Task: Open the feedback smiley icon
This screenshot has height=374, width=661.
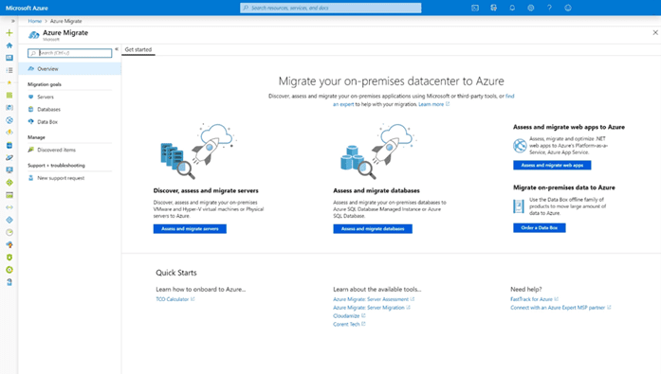Action: [568, 8]
